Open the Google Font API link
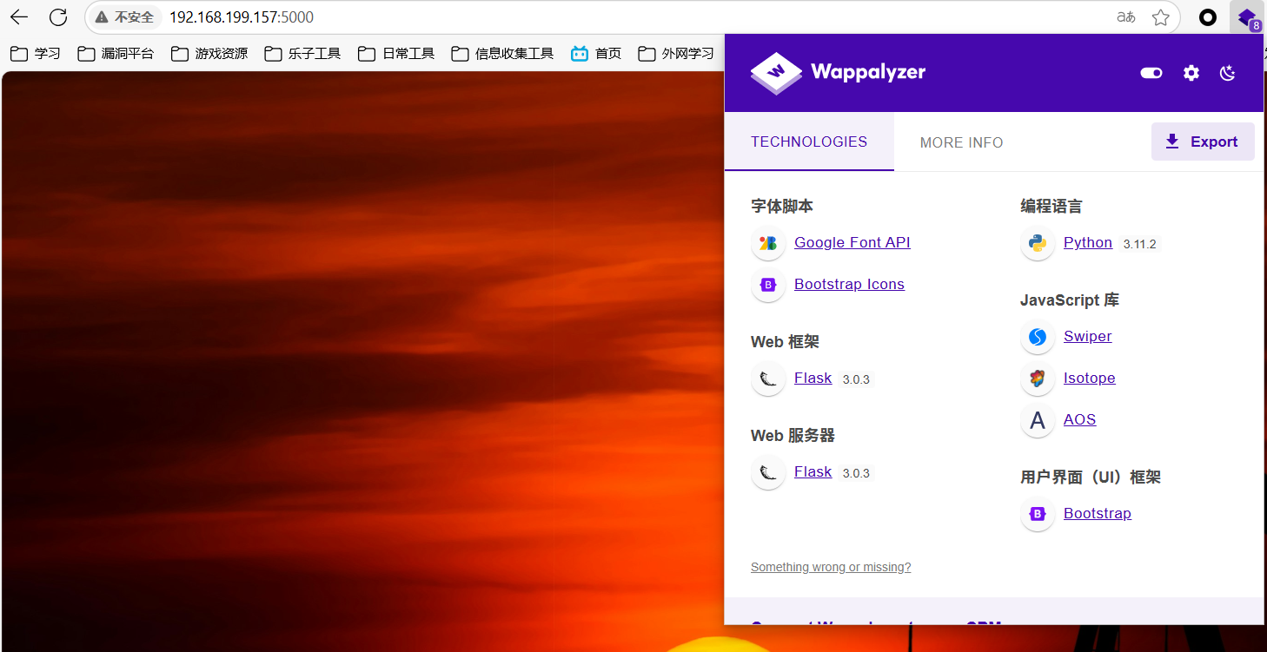The height and width of the screenshot is (652, 1267). (x=852, y=243)
